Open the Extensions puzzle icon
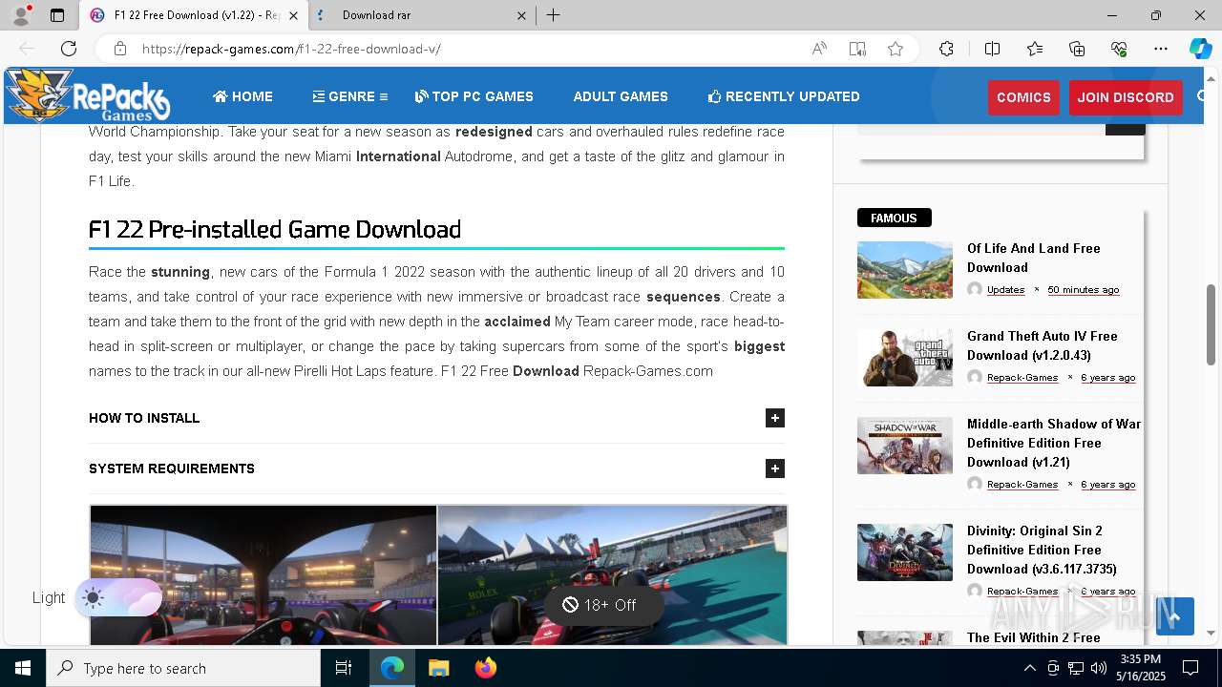 [x=946, y=49]
